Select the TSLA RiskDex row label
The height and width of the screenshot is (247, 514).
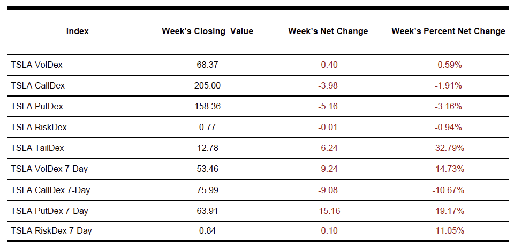coord(39,127)
